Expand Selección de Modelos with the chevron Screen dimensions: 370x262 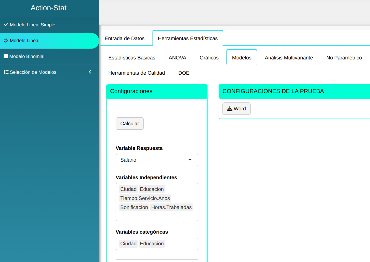tap(90, 72)
